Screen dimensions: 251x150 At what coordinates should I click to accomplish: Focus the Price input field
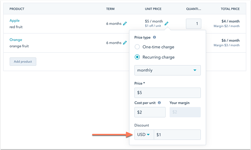pos(167,93)
